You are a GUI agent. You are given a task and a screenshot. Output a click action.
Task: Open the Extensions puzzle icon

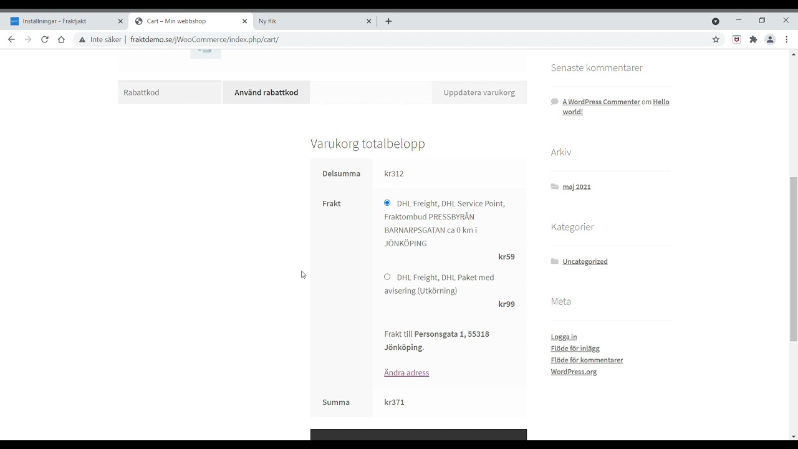(x=753, y=39)
